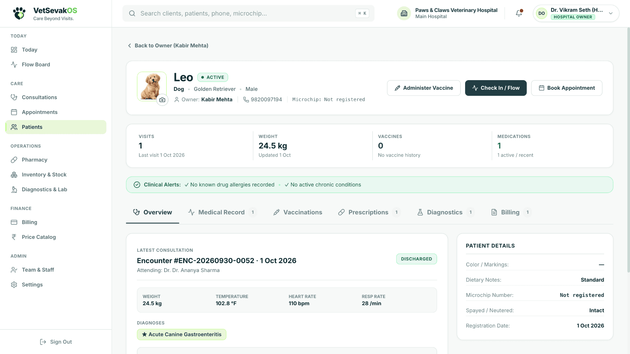Image resolution: width=630 pixels, height=354 pixels.
Task: Click the page vertical scrollbar
Action: click(628, 150)
